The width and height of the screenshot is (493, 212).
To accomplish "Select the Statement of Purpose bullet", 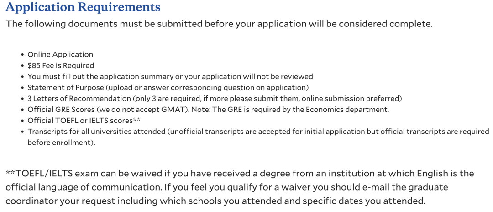I will 168,87.
